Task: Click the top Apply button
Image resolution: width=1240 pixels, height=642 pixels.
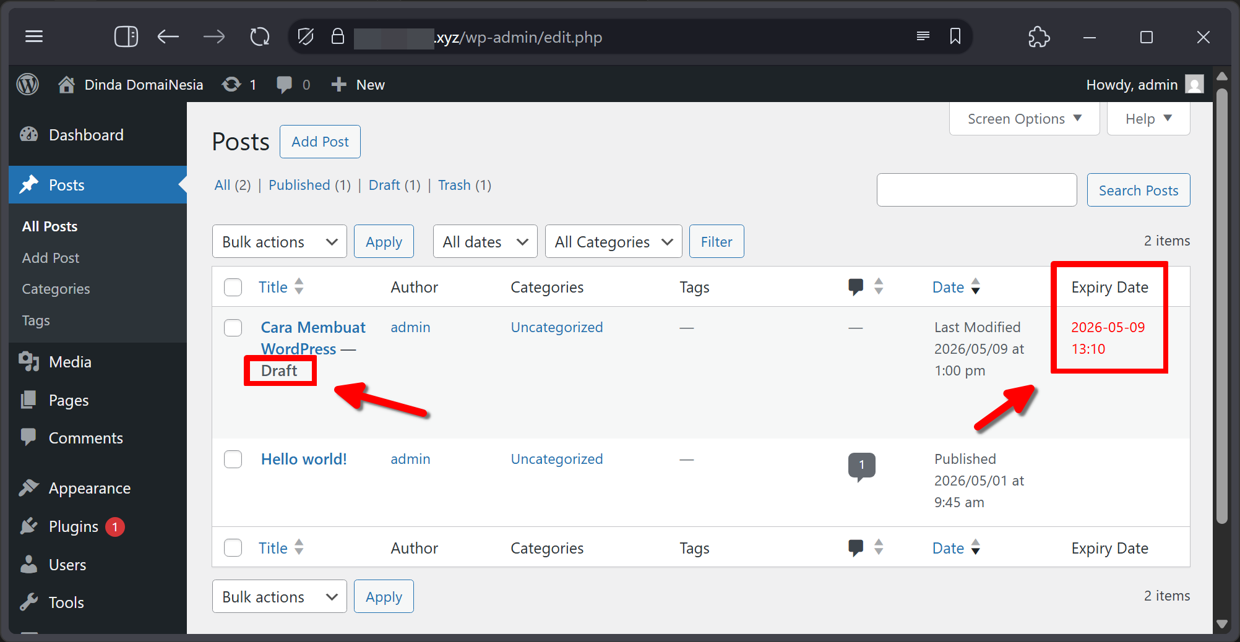Action: pyautogui.click(x=384, y=241)
